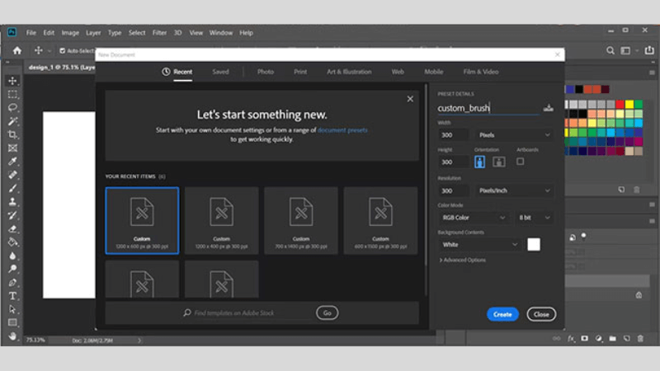Pick the yellow swatch in Swatches panel
660x371 pixels.
(x=629, y=105)
